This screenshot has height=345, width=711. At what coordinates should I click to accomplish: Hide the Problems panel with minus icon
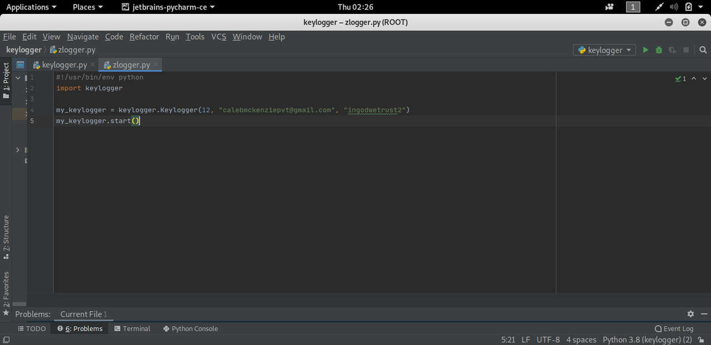tap(703, 314)
